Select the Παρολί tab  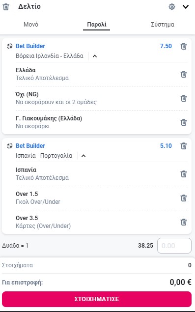coord(96,25)
